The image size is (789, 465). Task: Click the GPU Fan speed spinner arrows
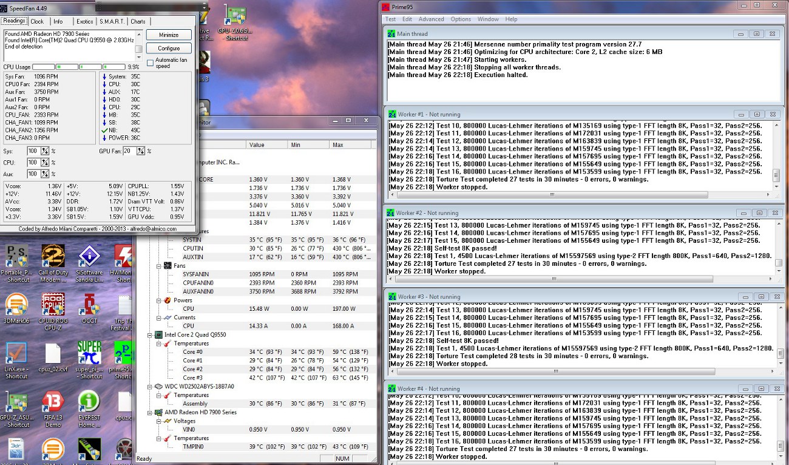(141, 151)
